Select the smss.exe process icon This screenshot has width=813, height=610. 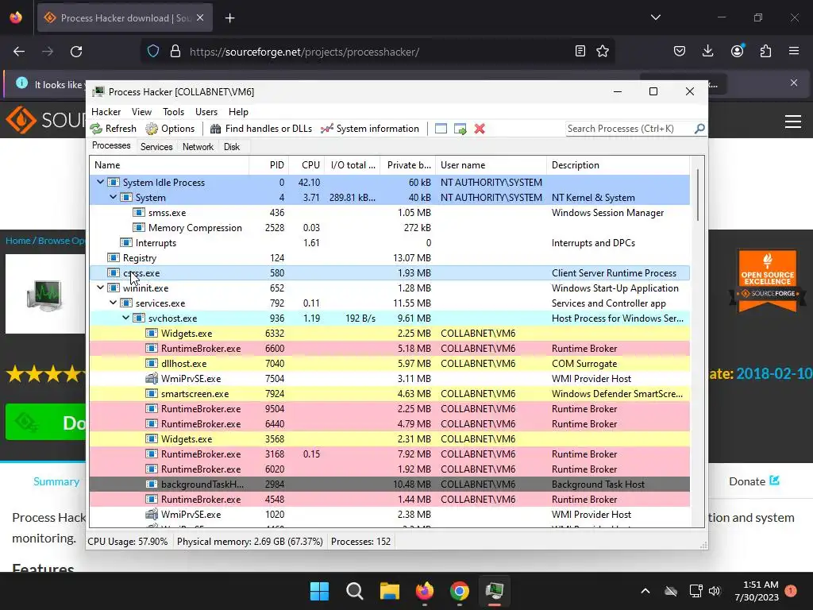coord(138,212)
